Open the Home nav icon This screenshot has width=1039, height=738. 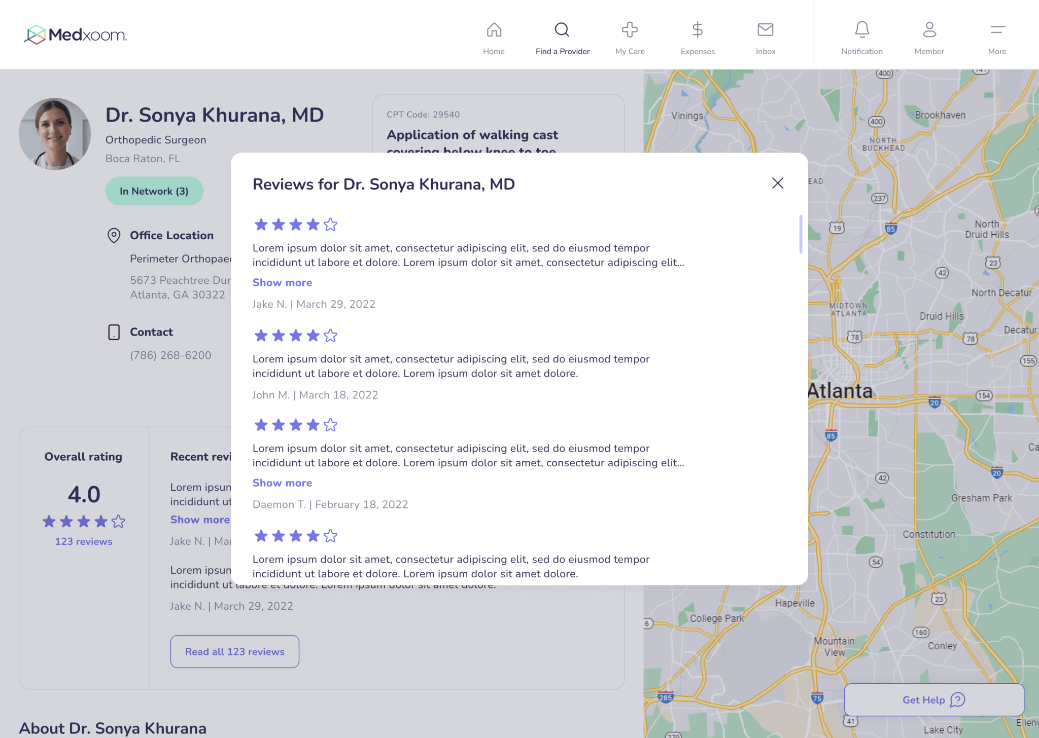494,30
